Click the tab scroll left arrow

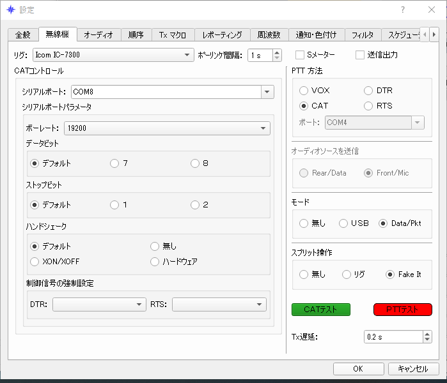[x=425, y=34]
